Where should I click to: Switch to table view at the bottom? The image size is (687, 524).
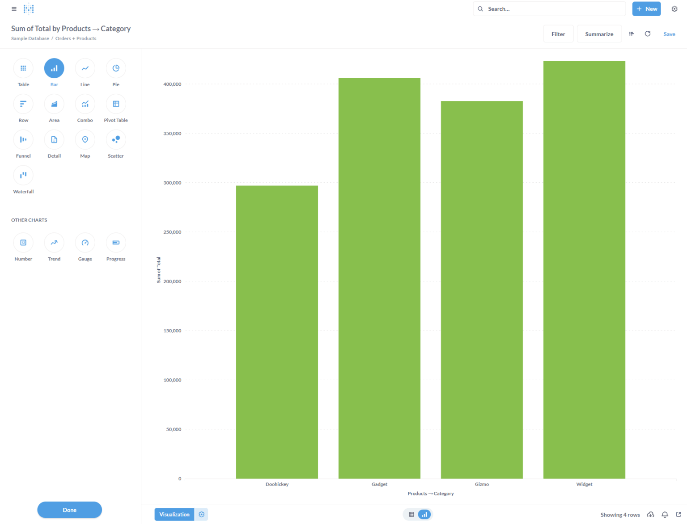click(x=411, y=514)
